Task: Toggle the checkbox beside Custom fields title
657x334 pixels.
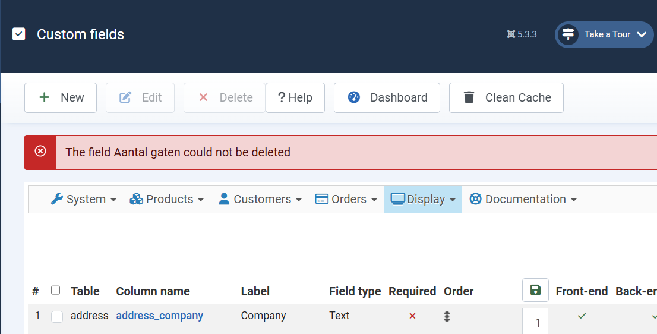Action: click(x=19, y=34)
